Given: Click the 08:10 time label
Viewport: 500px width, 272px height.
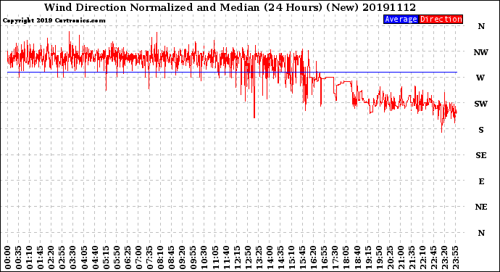Looking at the screenshot, I should (160, 257).
